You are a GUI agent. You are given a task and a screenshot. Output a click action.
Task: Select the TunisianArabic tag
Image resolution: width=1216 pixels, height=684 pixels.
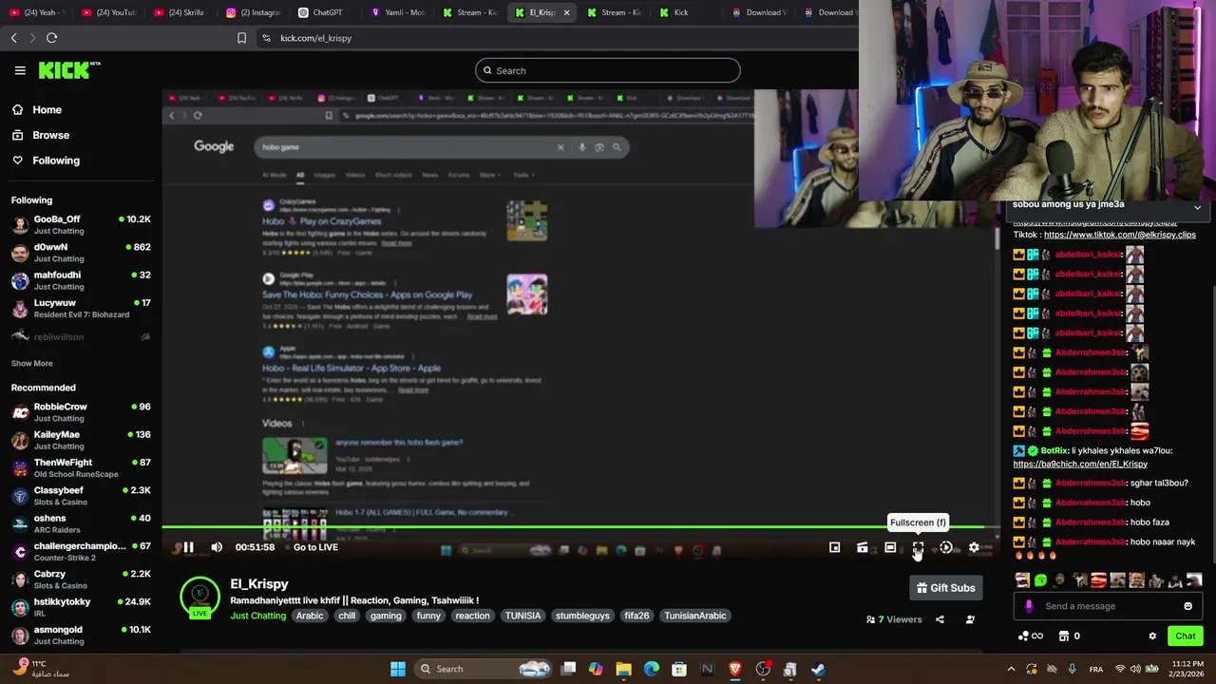tap(695, 616)
